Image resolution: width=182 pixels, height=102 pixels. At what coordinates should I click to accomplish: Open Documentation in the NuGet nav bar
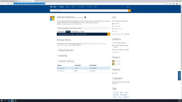81,7
